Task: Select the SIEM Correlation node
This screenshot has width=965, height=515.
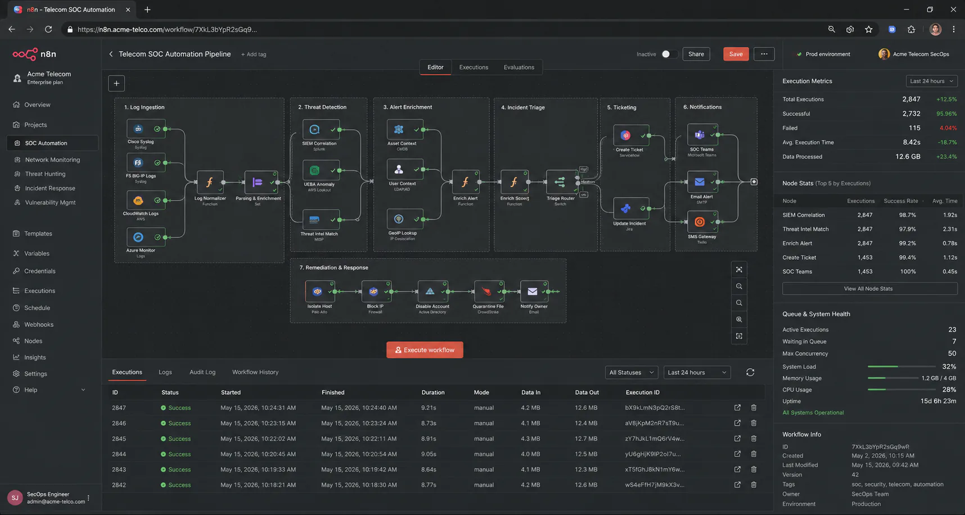Action: (x=321, y=130)
